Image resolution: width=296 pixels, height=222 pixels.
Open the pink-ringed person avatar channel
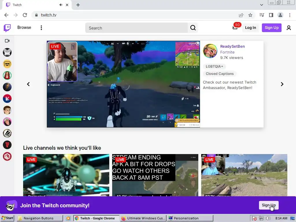7,122
